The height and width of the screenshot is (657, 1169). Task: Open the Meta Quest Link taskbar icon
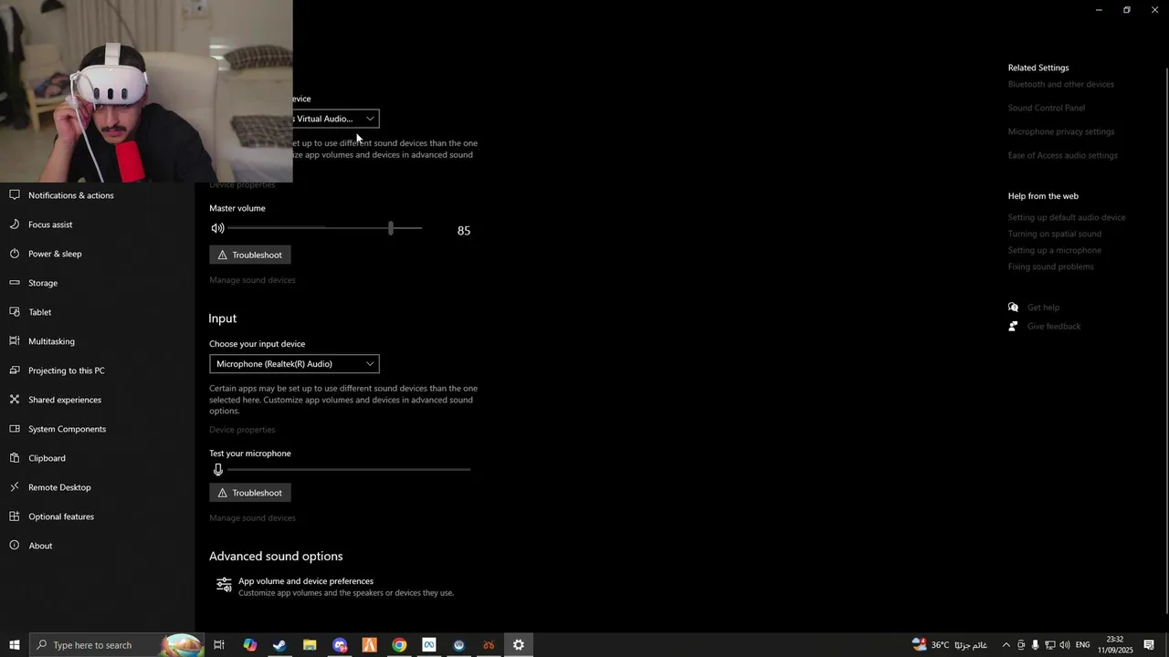429,645
